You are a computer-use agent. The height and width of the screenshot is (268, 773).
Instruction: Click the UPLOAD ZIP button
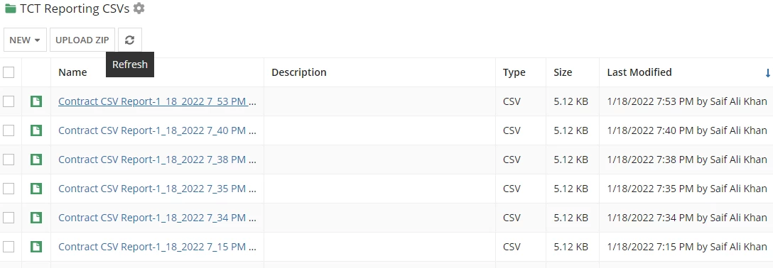click(x=82, y=40)
